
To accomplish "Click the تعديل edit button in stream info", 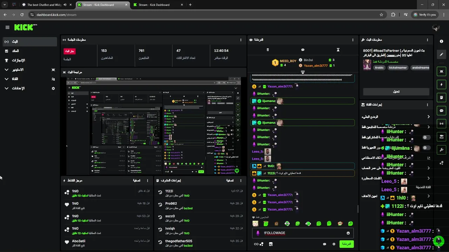I will point(396,92).
